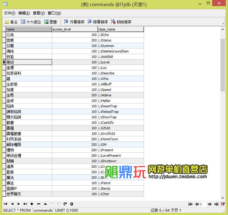This screenshot has height=215, width=228.
Task: Select the 召寵 name cell
Action: pos(29,46)
